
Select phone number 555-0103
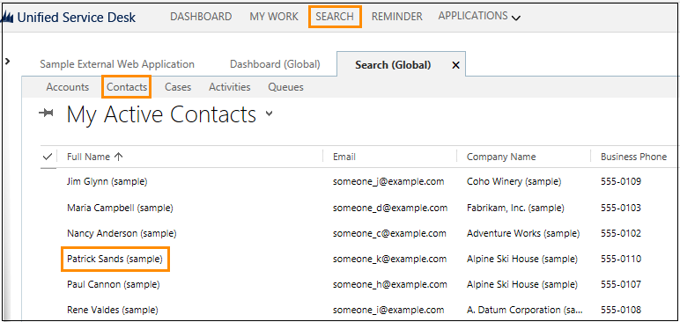pos(621,208)
